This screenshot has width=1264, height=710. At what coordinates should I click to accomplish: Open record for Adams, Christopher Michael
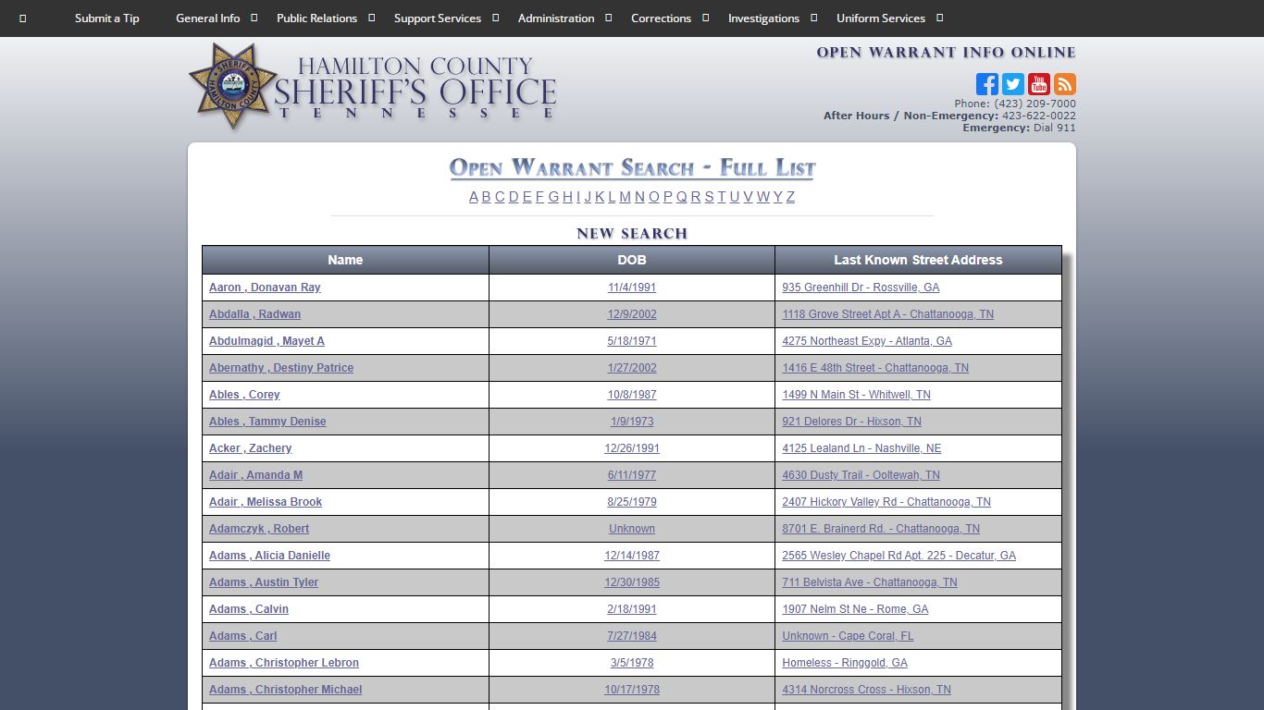coord(285,690)
